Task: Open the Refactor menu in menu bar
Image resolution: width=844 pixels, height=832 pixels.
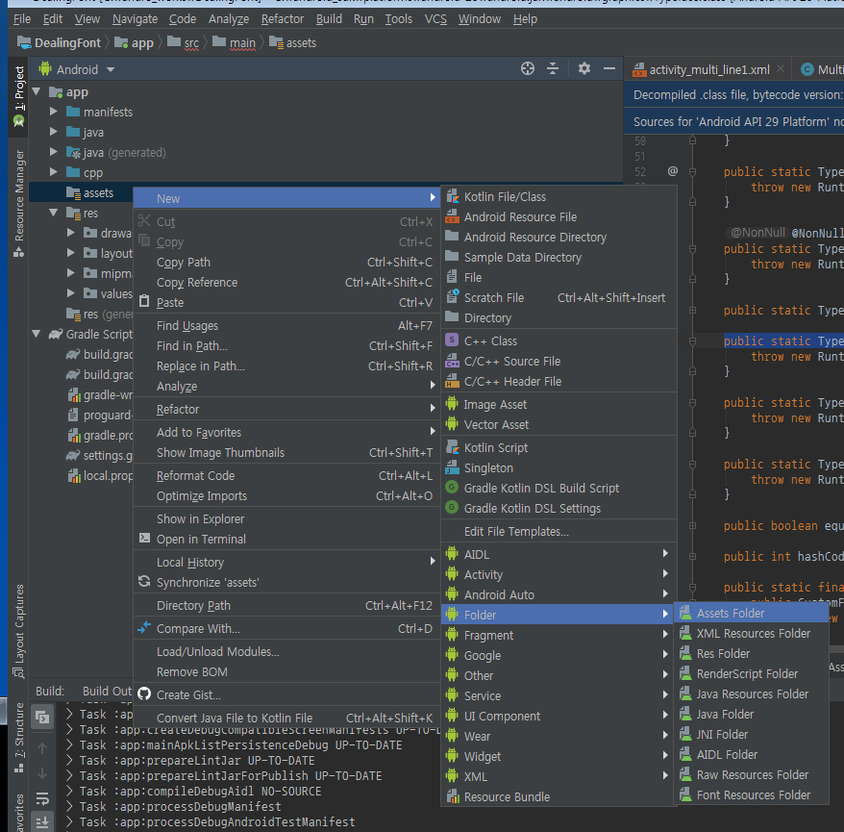Action: pyautogui.click(x=282, y=19)
